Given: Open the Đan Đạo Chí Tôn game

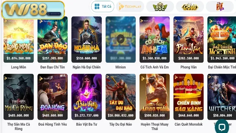Looking at the screenshot, I should point(53,40).
